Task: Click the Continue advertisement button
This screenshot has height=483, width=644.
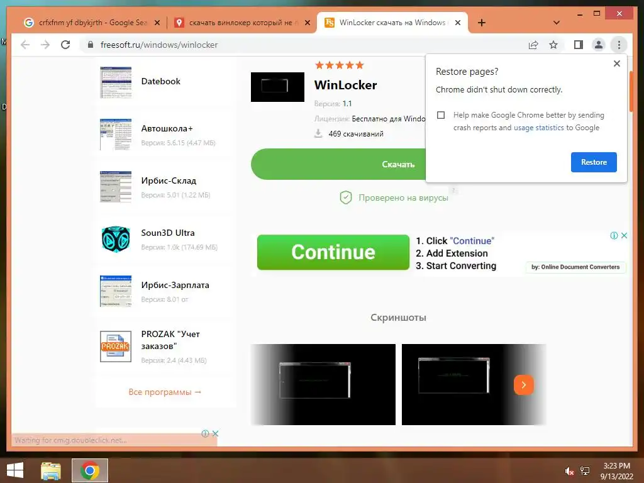Action: point(333,252)
